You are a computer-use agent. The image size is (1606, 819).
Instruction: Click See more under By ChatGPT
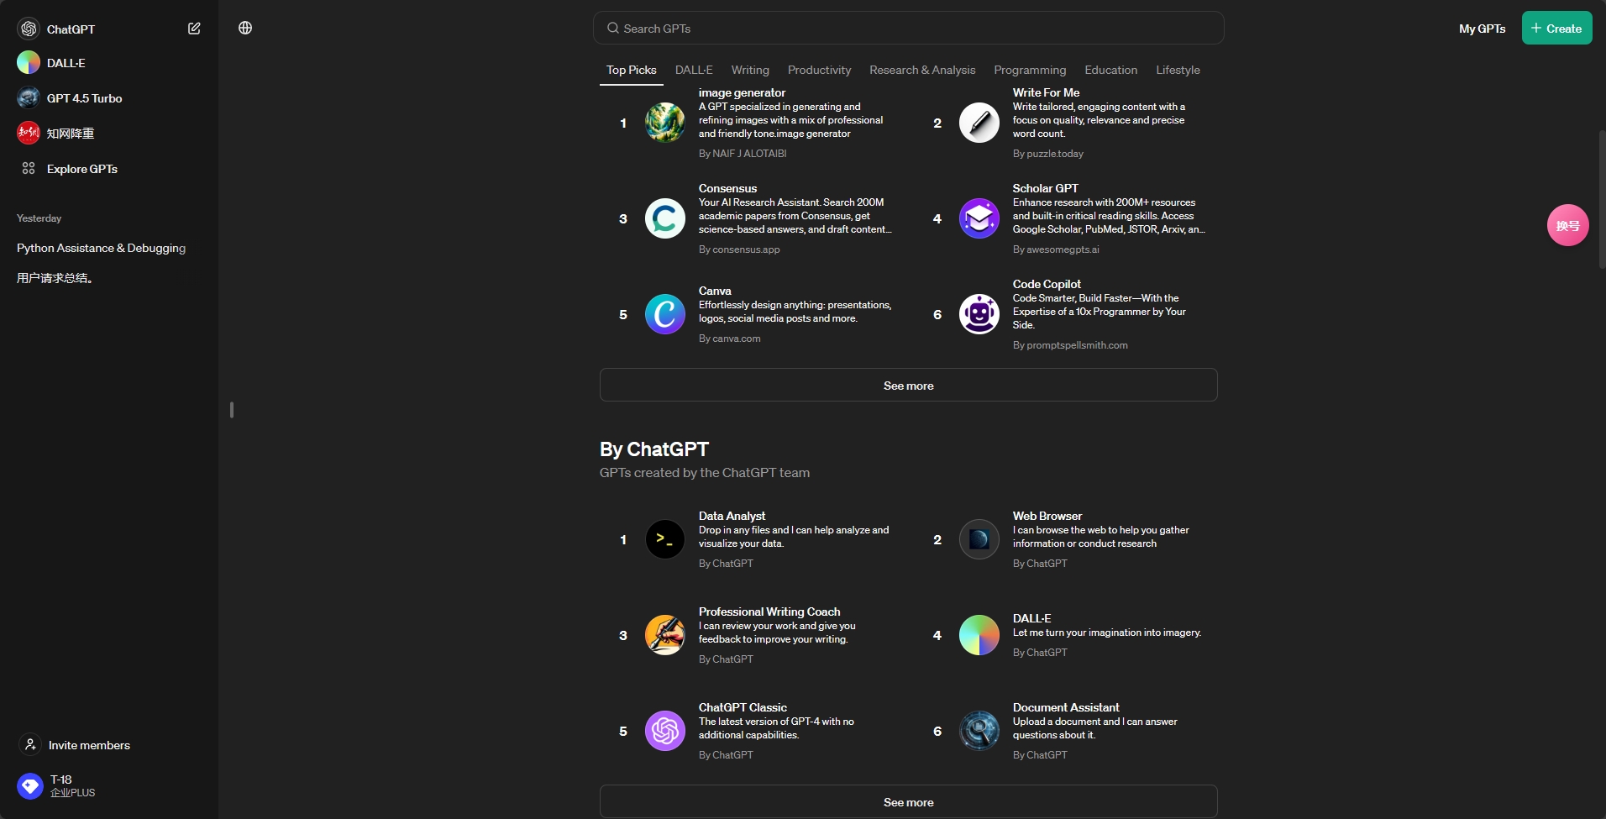[x=908, y=801]
